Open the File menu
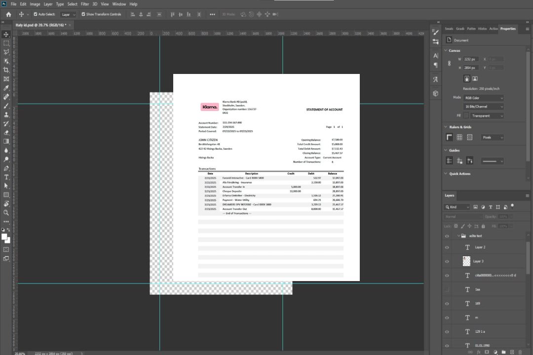The width and height of the screenshot is (533, 355). 13,4
